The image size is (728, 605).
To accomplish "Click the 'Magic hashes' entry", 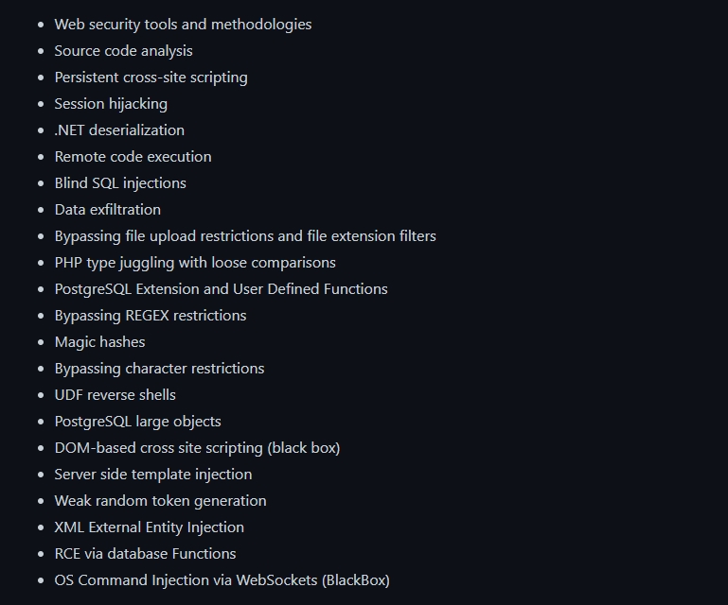I will [x=99, y=342].
